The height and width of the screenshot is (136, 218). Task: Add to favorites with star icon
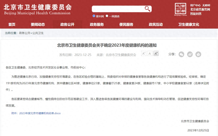point(198,55)
